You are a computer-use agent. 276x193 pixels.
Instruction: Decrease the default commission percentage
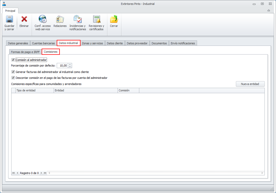70,67
